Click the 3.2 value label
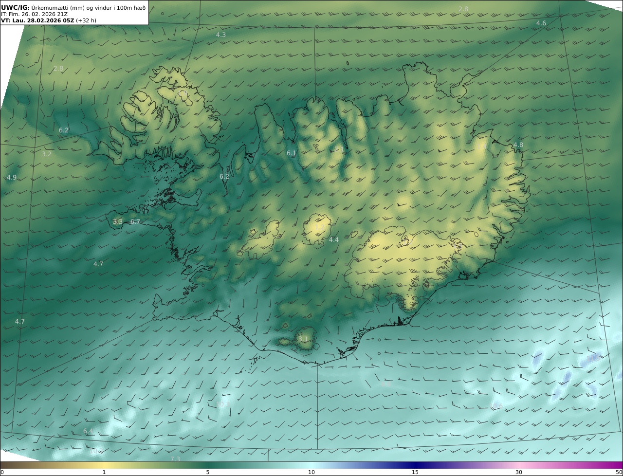The width and height of the screenshot is (623, 476). coord(47,154)
